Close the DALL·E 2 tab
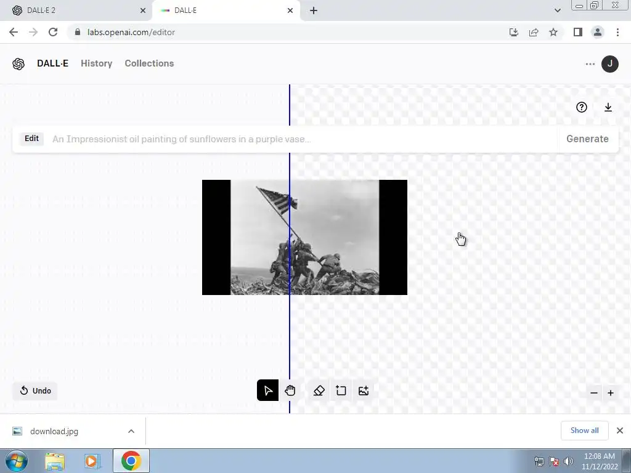The image size is (631, 473). (143, 11)
